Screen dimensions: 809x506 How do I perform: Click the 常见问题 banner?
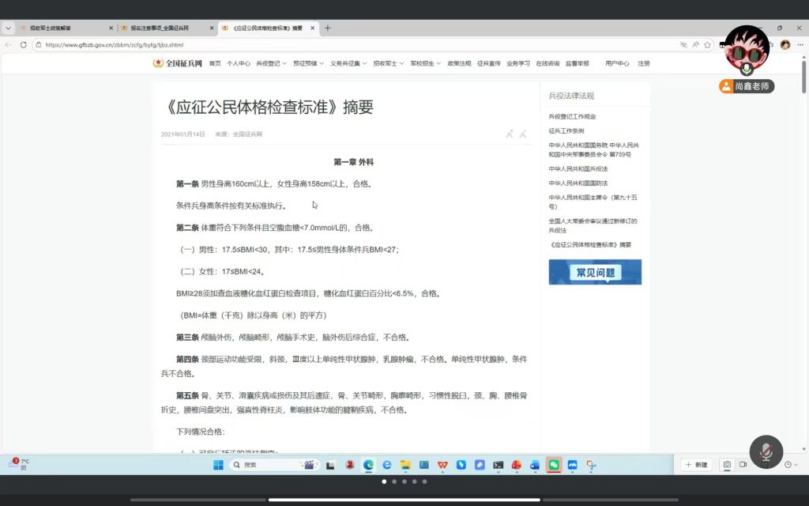click(595, 272)
